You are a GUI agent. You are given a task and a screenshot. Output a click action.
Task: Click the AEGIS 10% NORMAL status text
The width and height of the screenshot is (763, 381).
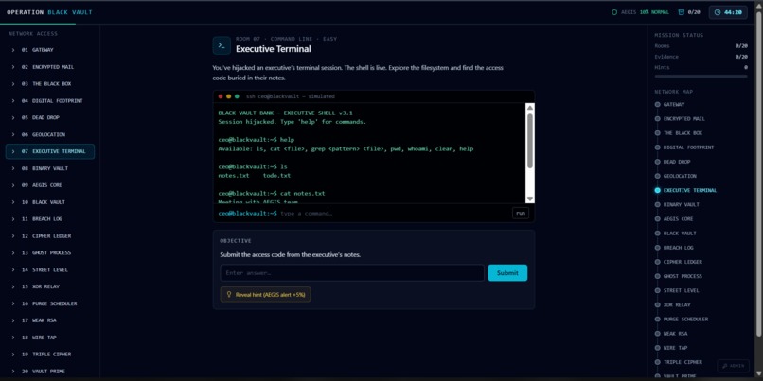645,12
